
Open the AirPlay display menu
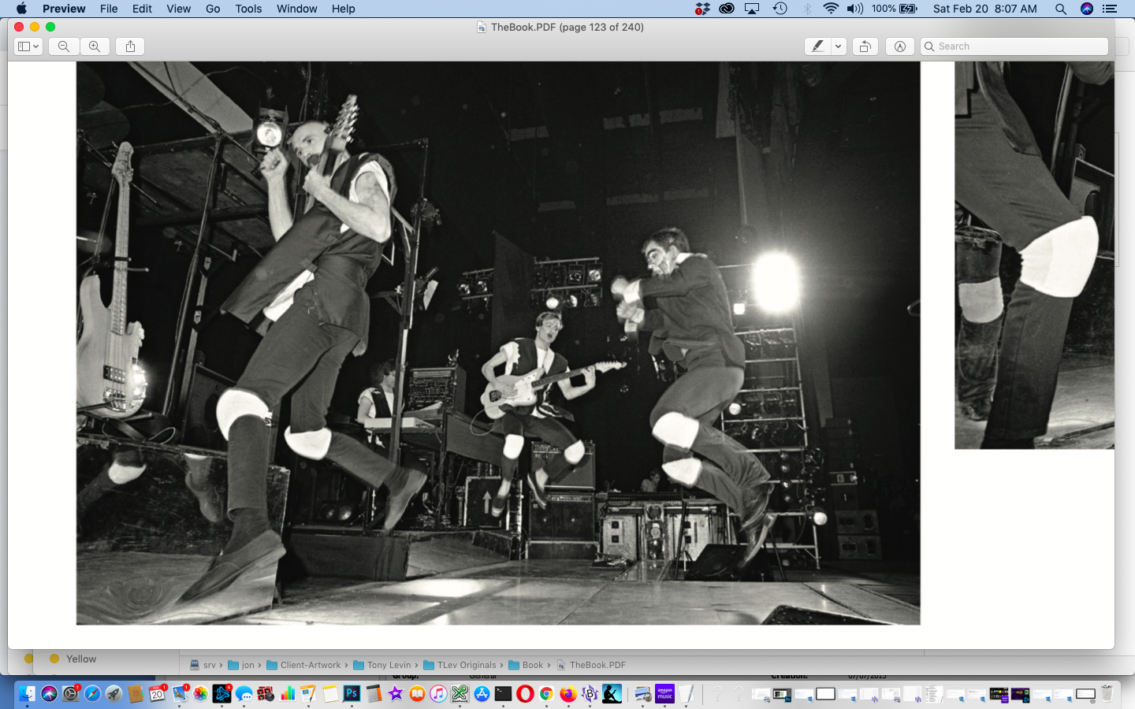[752, 9]
